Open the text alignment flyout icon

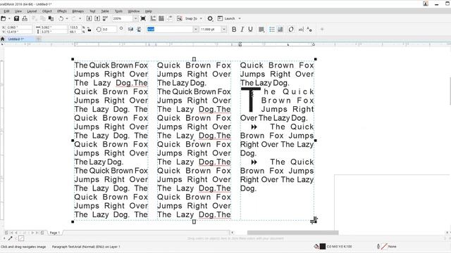pos(261,30)
